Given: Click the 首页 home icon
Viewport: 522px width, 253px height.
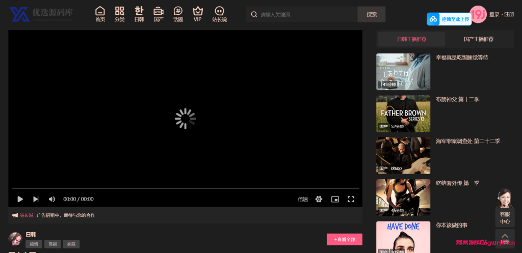Looking at the screenshot, I should pyautogui.click(x=100, y=11).
